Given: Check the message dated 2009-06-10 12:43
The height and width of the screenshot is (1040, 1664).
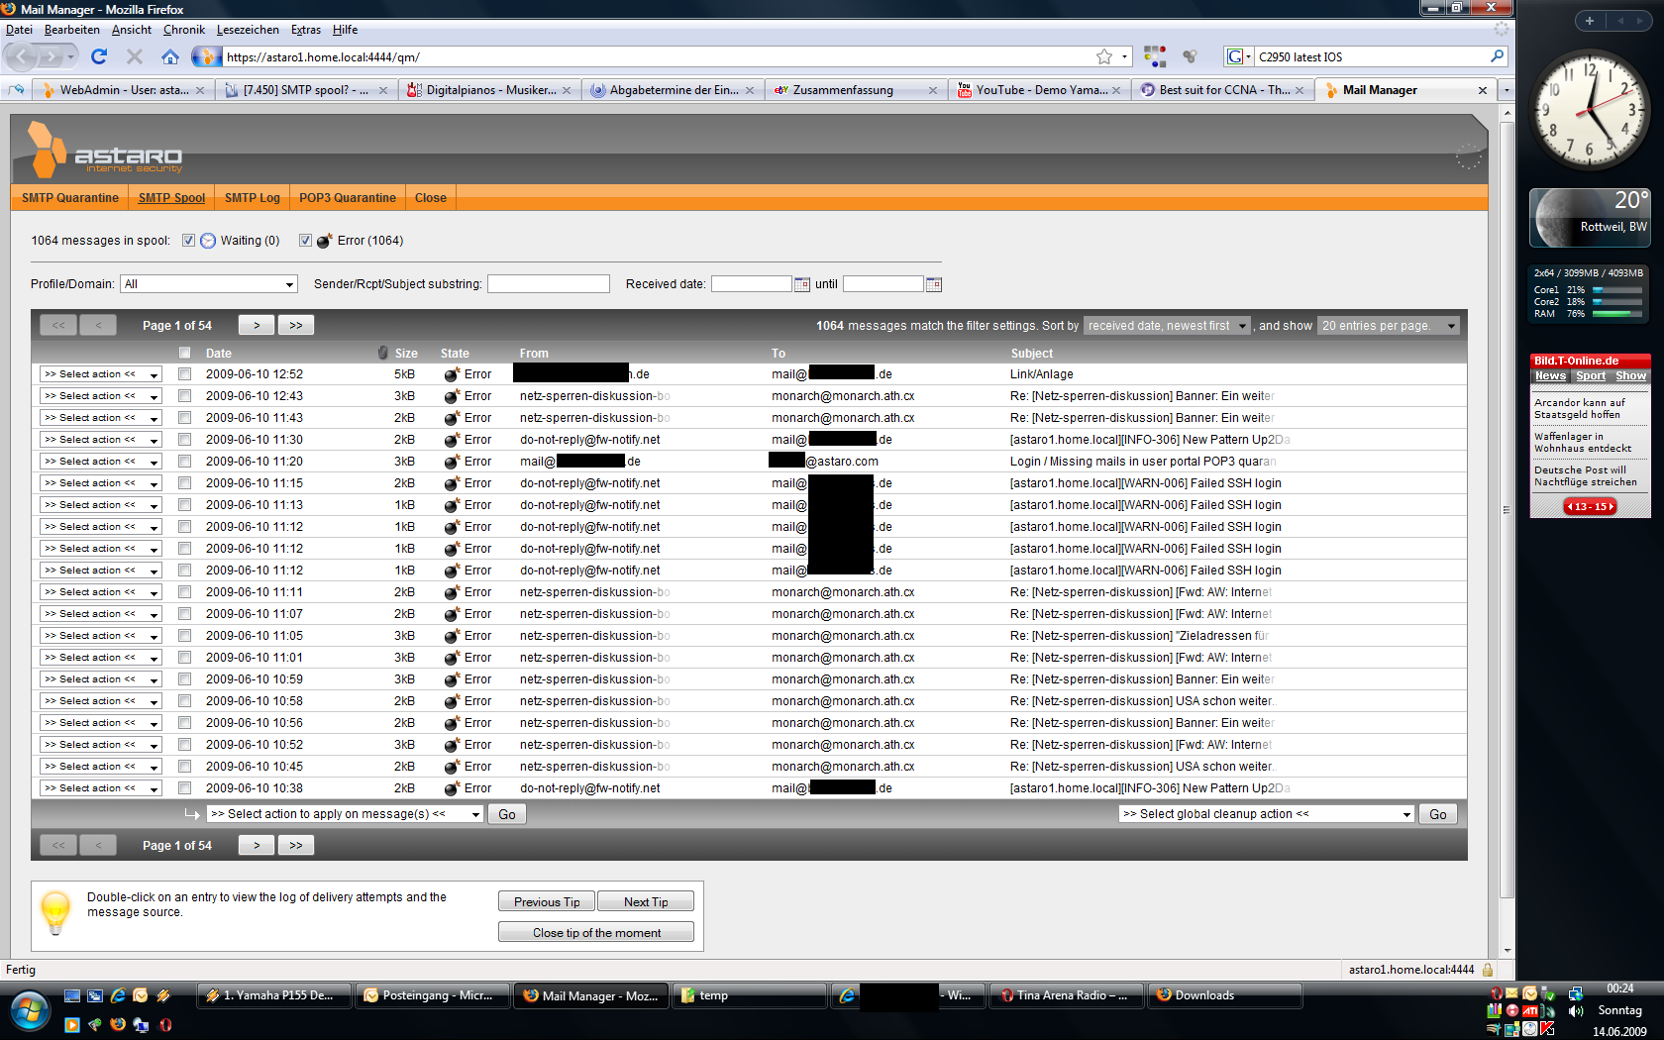Looking at the screenshot, I should [x=184, y=396].
